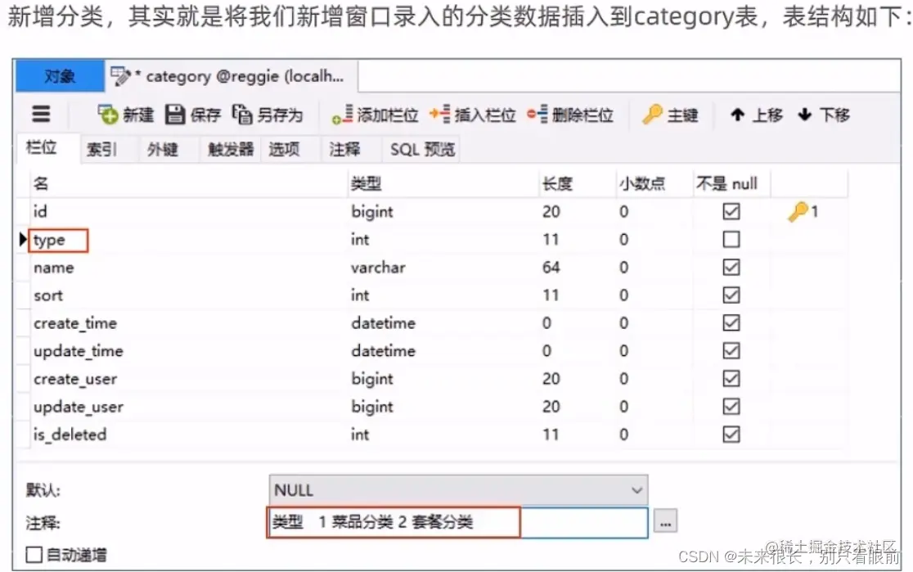Uncheck not-null for the id field

[731, 211]
